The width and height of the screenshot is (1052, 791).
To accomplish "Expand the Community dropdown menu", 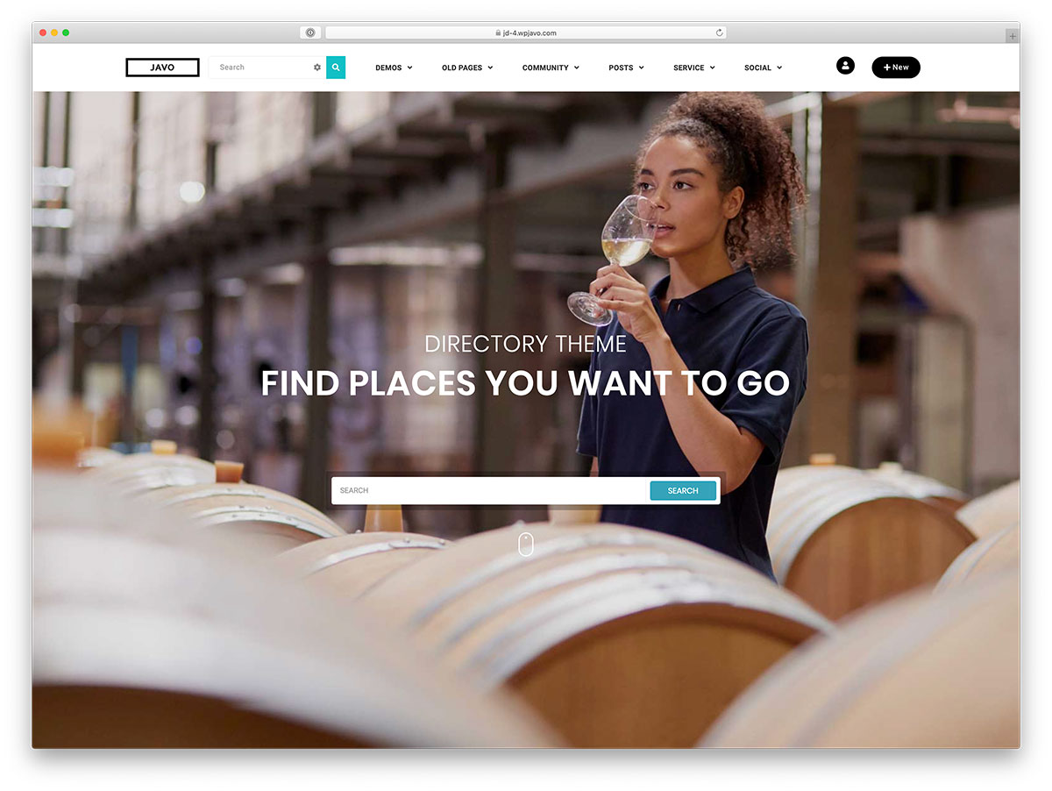I will (x=551, y=68).
